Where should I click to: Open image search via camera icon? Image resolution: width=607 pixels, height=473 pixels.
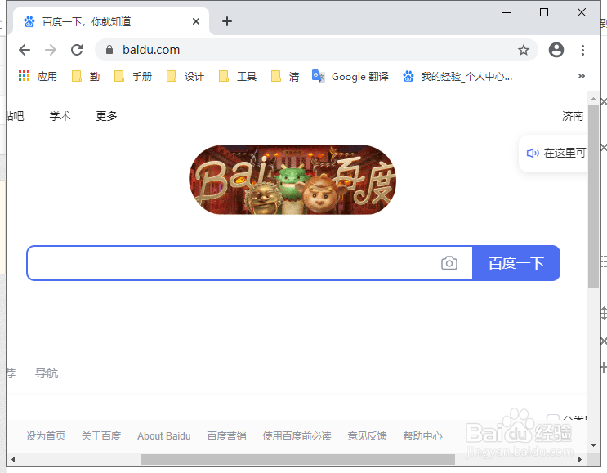449,263
